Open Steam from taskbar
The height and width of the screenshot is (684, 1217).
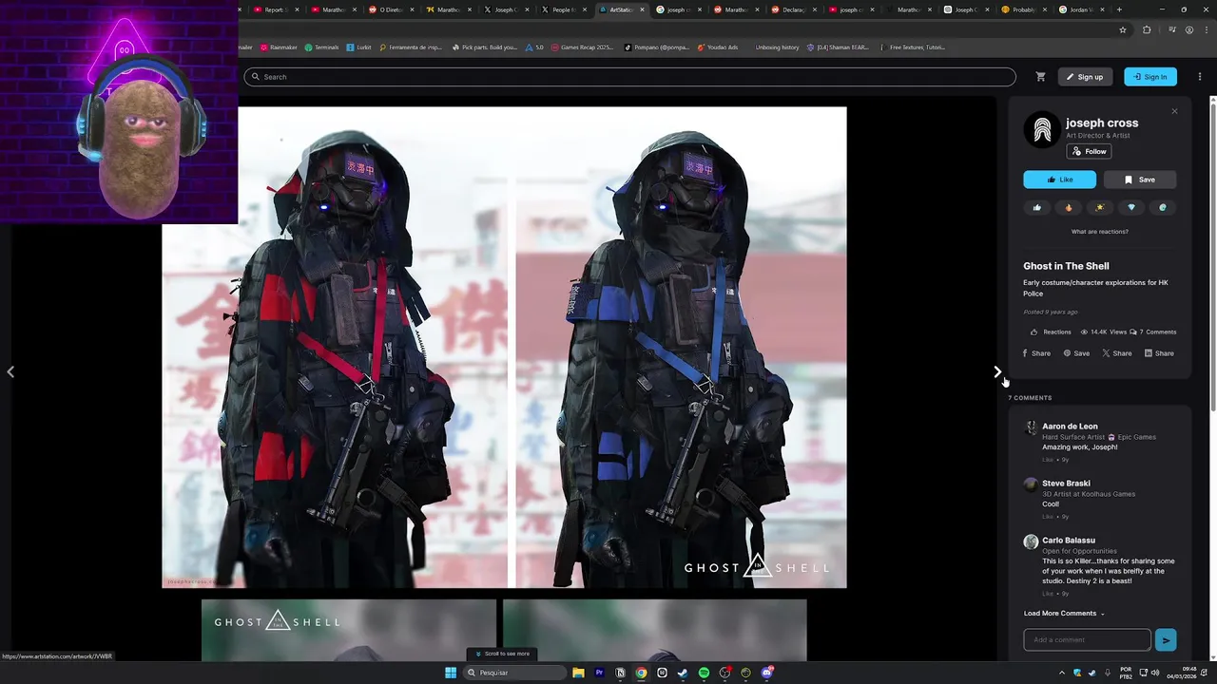pyautogui.click(x=683, y=673)
